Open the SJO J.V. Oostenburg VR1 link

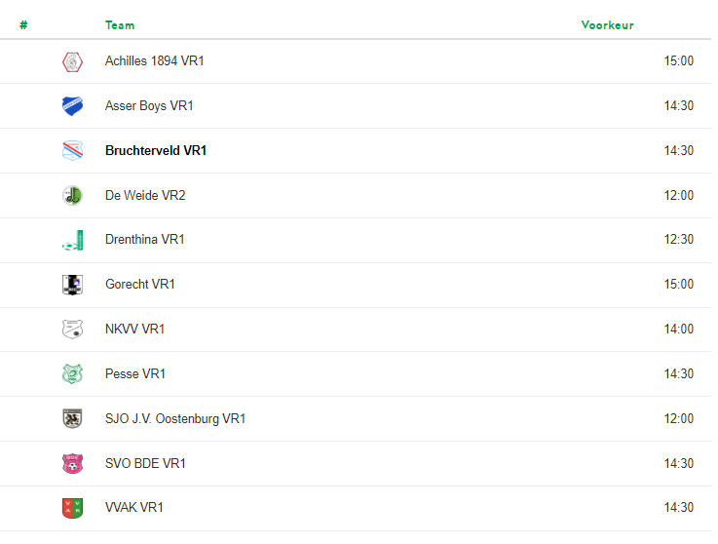(x=175, y=418)
